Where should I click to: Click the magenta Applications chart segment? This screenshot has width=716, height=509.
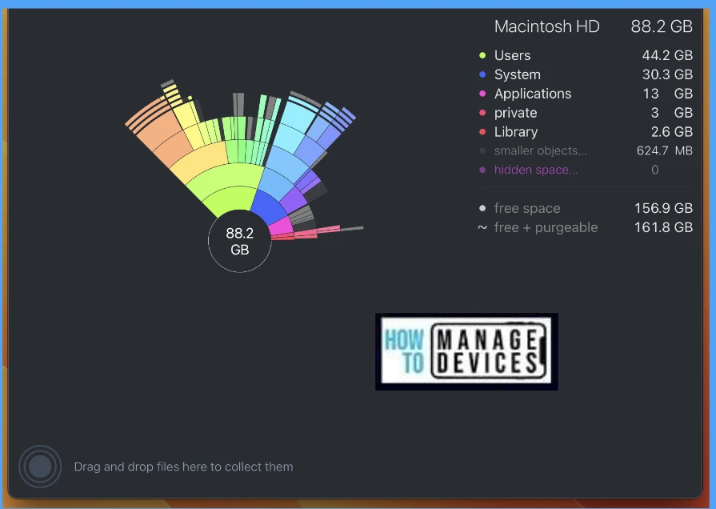point(282,226)
